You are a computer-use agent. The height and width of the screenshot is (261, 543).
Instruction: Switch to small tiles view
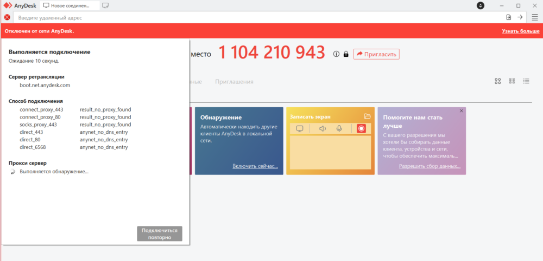[512, 81]
